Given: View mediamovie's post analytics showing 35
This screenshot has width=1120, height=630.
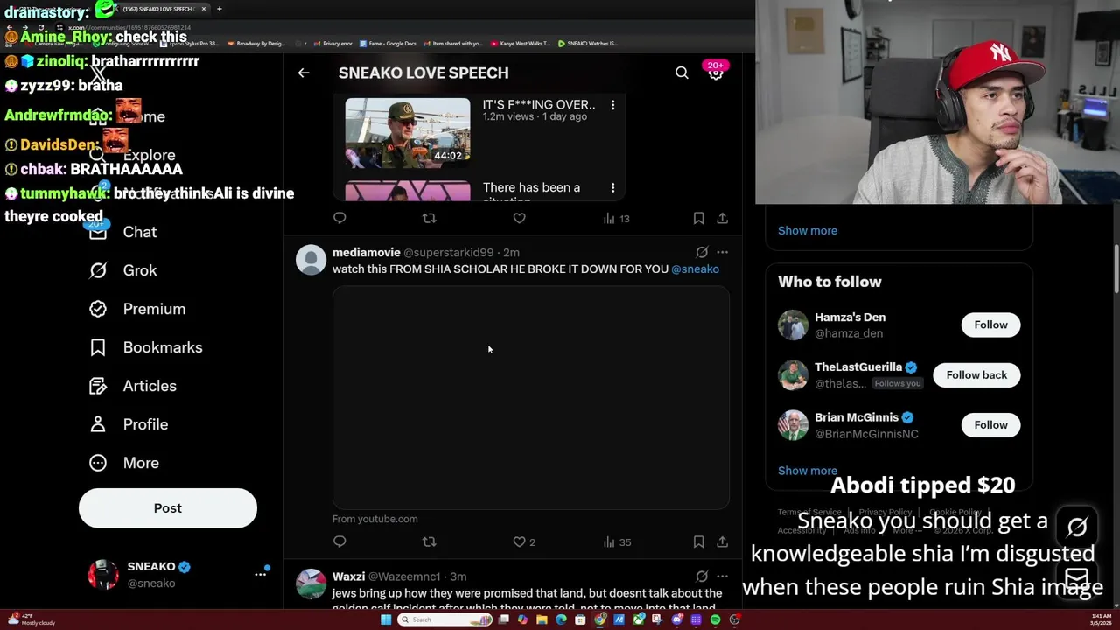Looking at the screenshot, I should (x=617, y=542).
